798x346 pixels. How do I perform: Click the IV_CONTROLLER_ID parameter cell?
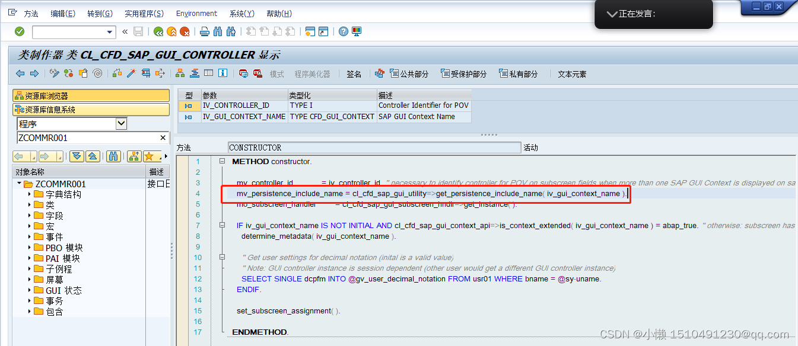244,105
